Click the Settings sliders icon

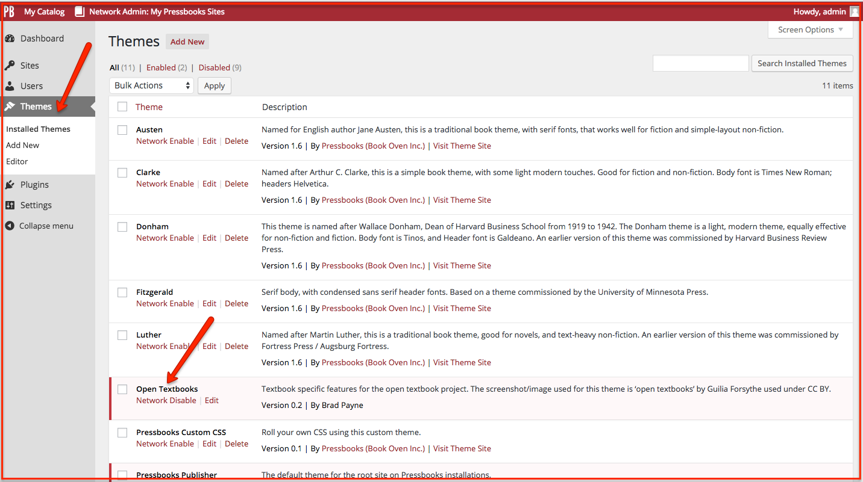pos(10,205)
